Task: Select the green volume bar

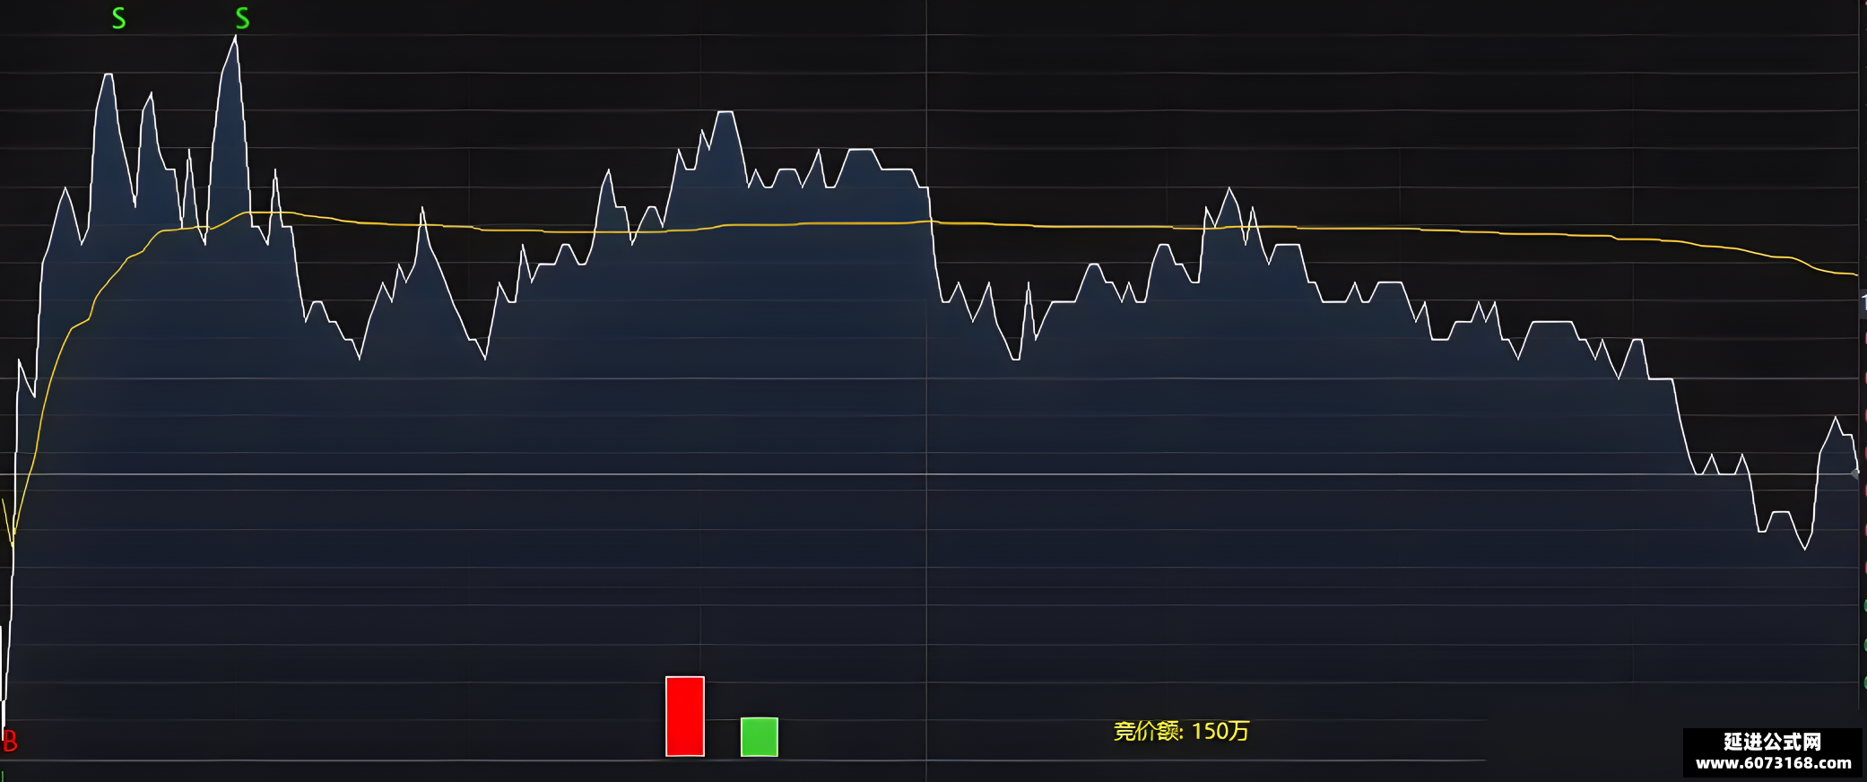Action: (x=760, y=737)
